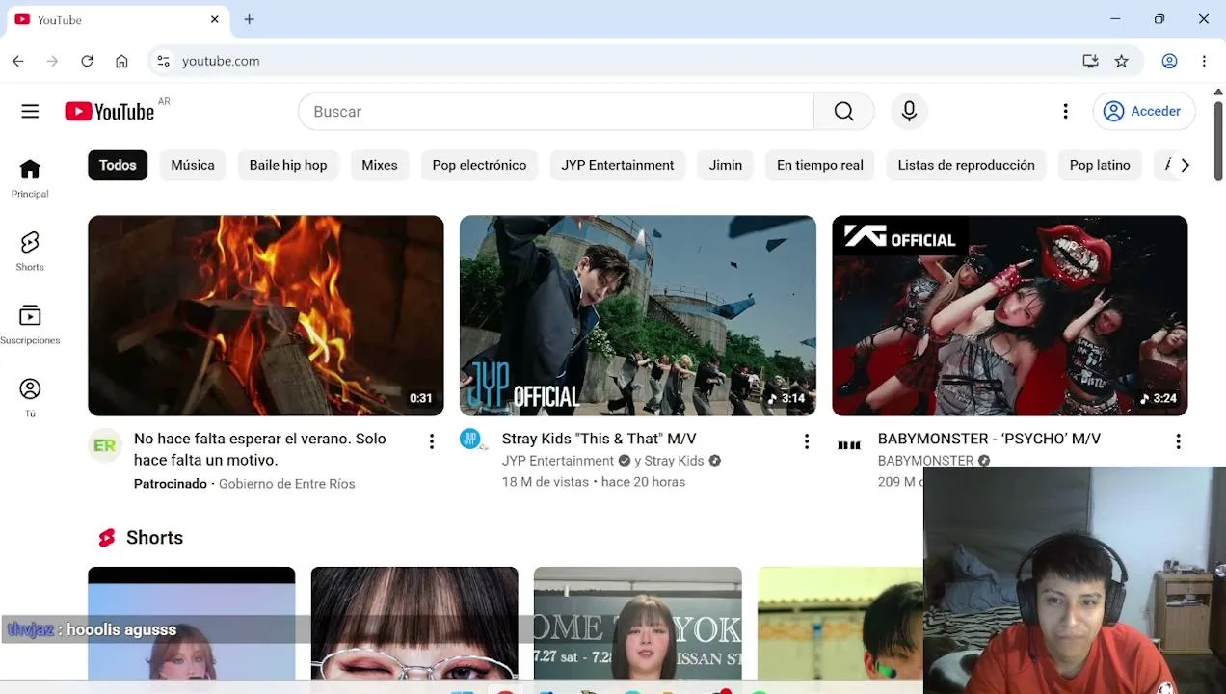The width and height of the screenshot is (1226, 694).
Task: Open options menu for the sponsored ad
Action: [432, 441]
